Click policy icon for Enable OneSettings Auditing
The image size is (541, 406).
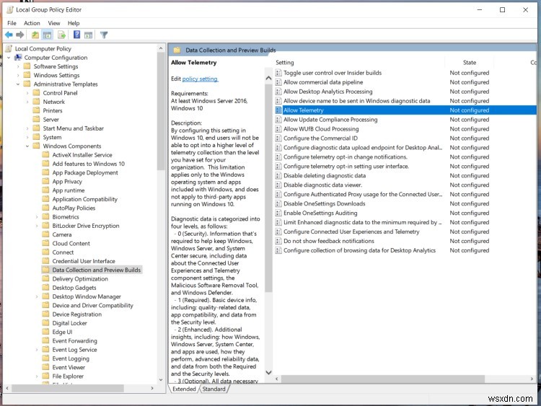tap(278, 213)
